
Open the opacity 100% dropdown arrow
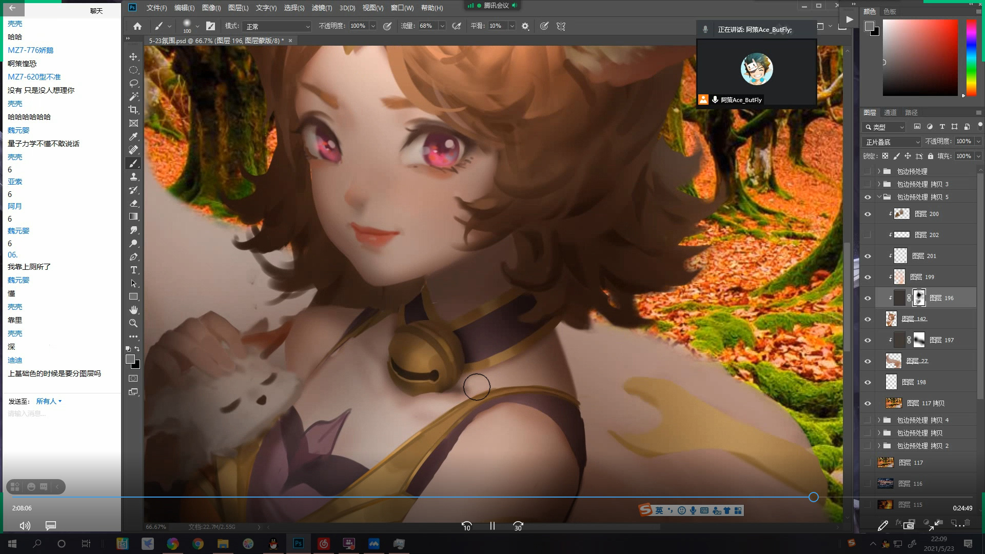point(373,26)
